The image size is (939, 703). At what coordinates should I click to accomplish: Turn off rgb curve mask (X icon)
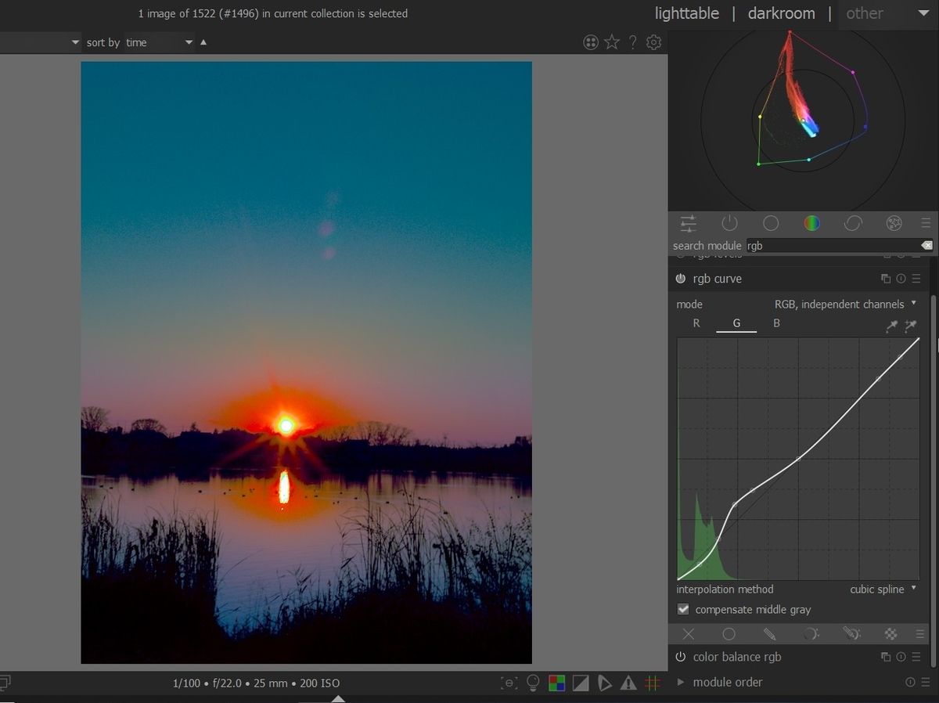[x=688, y=634]
